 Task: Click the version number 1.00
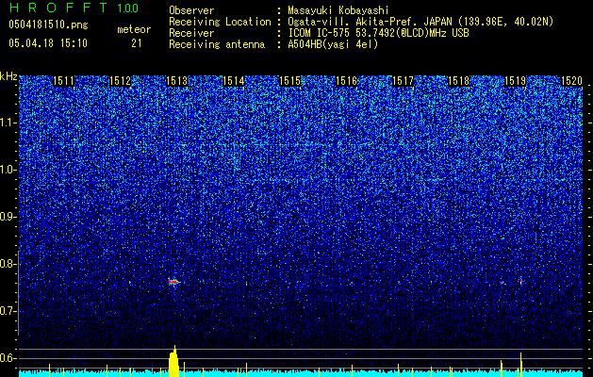[x=128, y=8]
